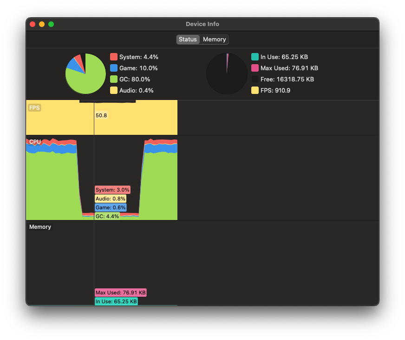Click the Memory graph label
The width and height of the screenshot is (405, 340).
40,227
